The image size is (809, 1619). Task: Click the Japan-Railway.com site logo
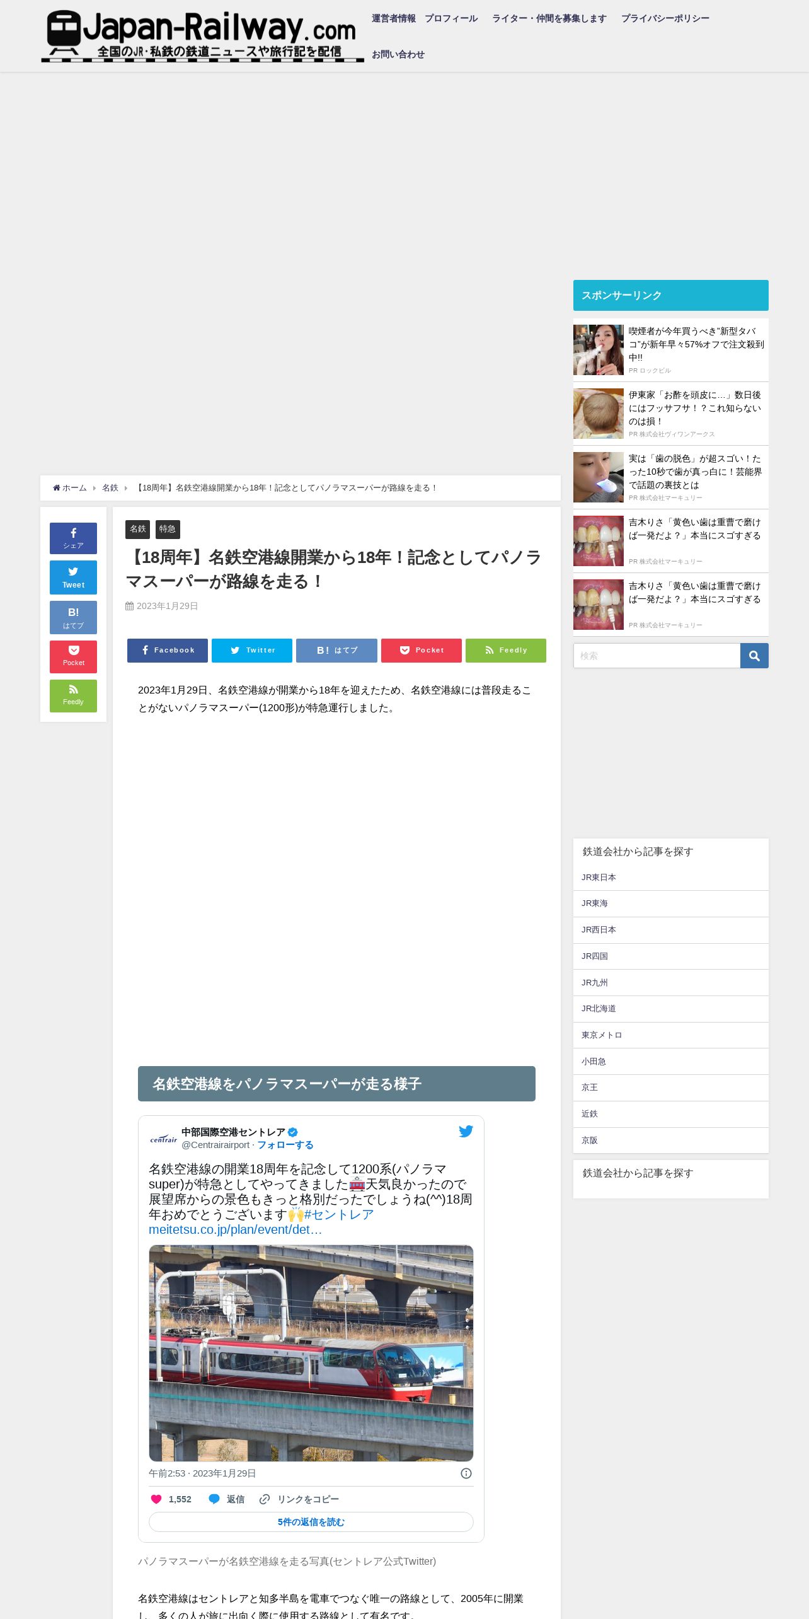pos(202,36)
